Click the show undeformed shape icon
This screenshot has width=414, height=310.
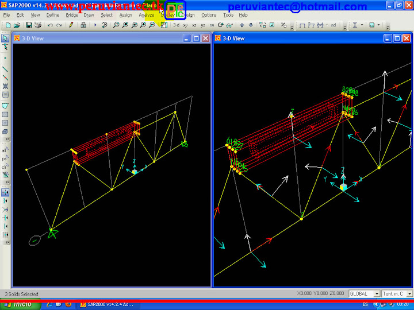(x=302, y=25)
